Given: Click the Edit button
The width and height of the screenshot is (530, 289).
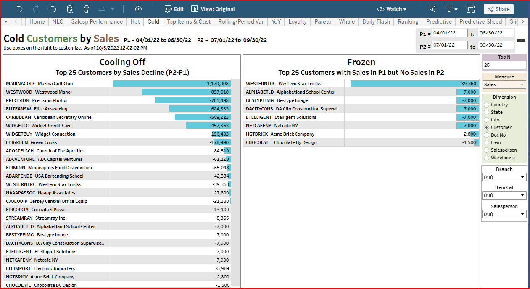Looking at the screenshot, I should click(x=174, y=9).
